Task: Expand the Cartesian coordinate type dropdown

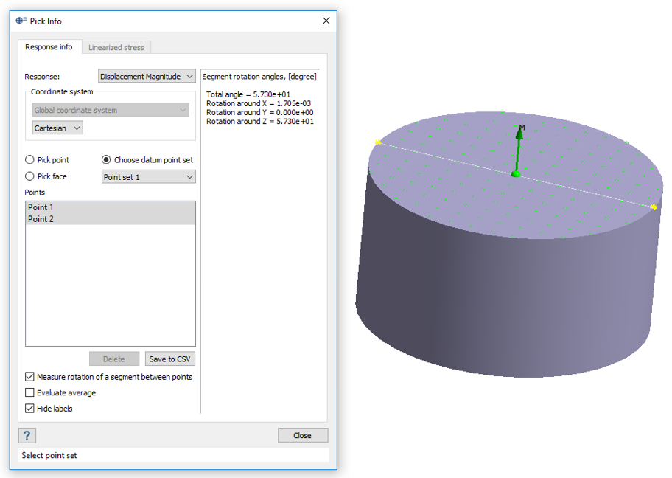Action: pos(57,128)
